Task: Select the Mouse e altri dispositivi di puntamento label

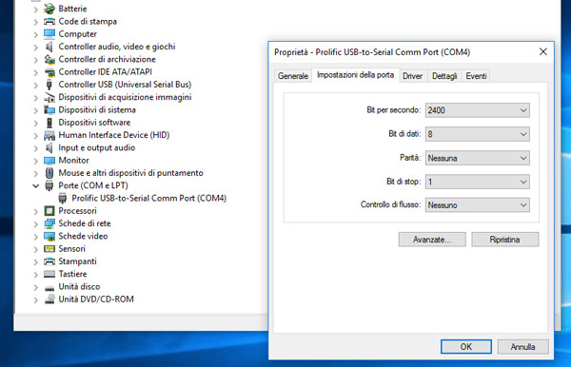Action: tap(130, 173)
